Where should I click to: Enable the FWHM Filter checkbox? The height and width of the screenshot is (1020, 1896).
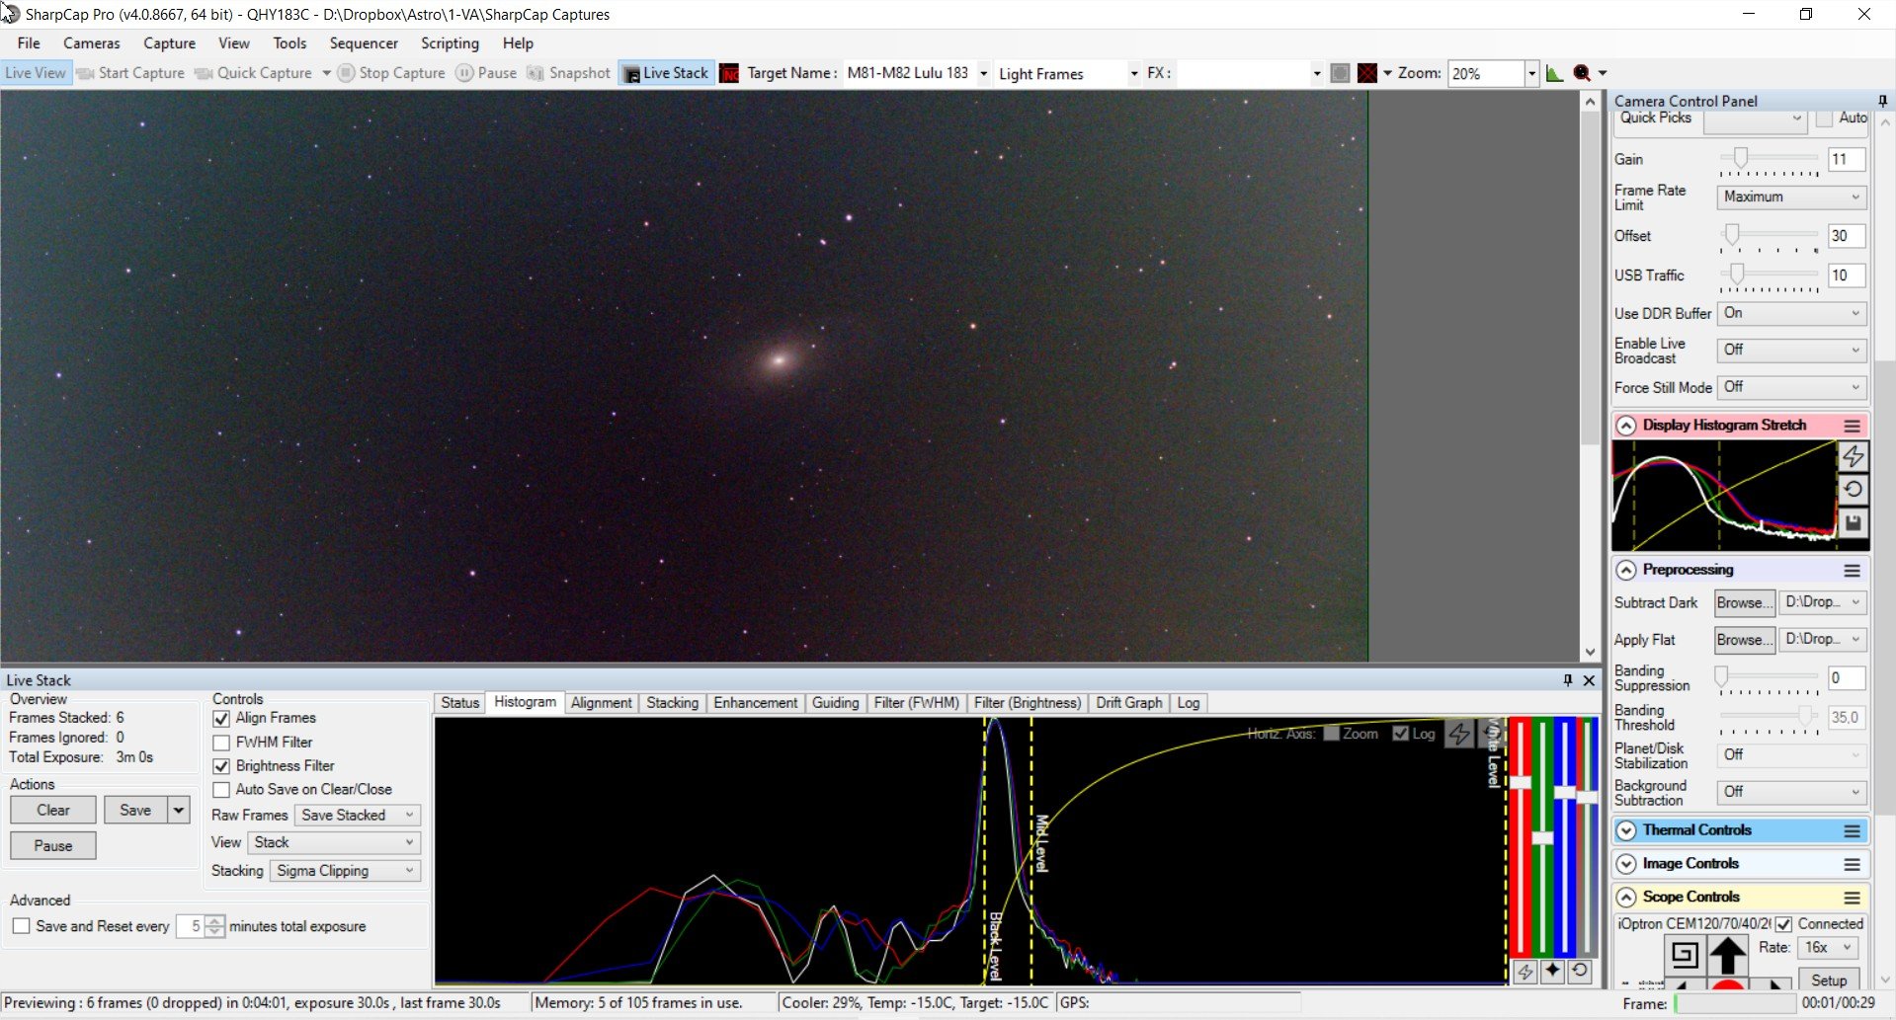[221, 743]
